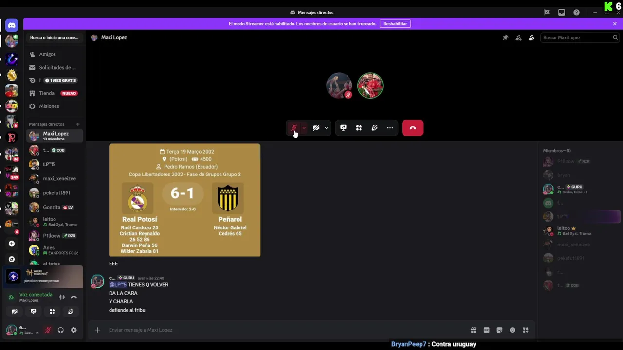Screen dimensions: 623x350
Task: Select the Maxi Lopez group conversation
Action: pyautogui.click(x=54, y=136)
